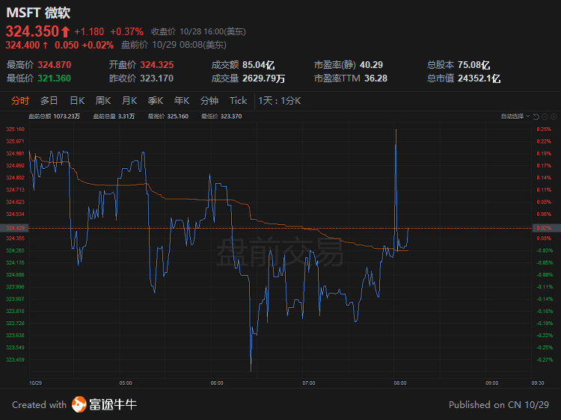561x420 pixels.
Task: Click the 市盈率TTM value 36.28
Action: [375, 78]
